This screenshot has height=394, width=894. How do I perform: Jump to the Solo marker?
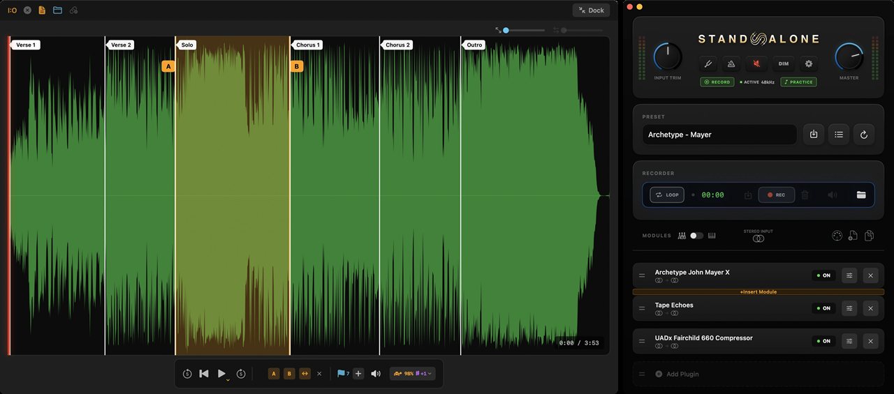pyautogui.click(x=186, y=45)
